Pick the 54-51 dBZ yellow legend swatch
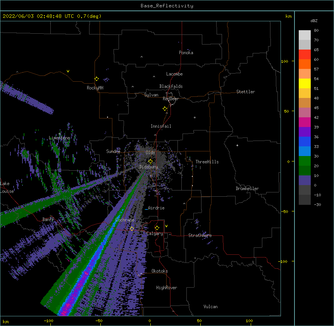334x326 pixels. pos(305,83)
